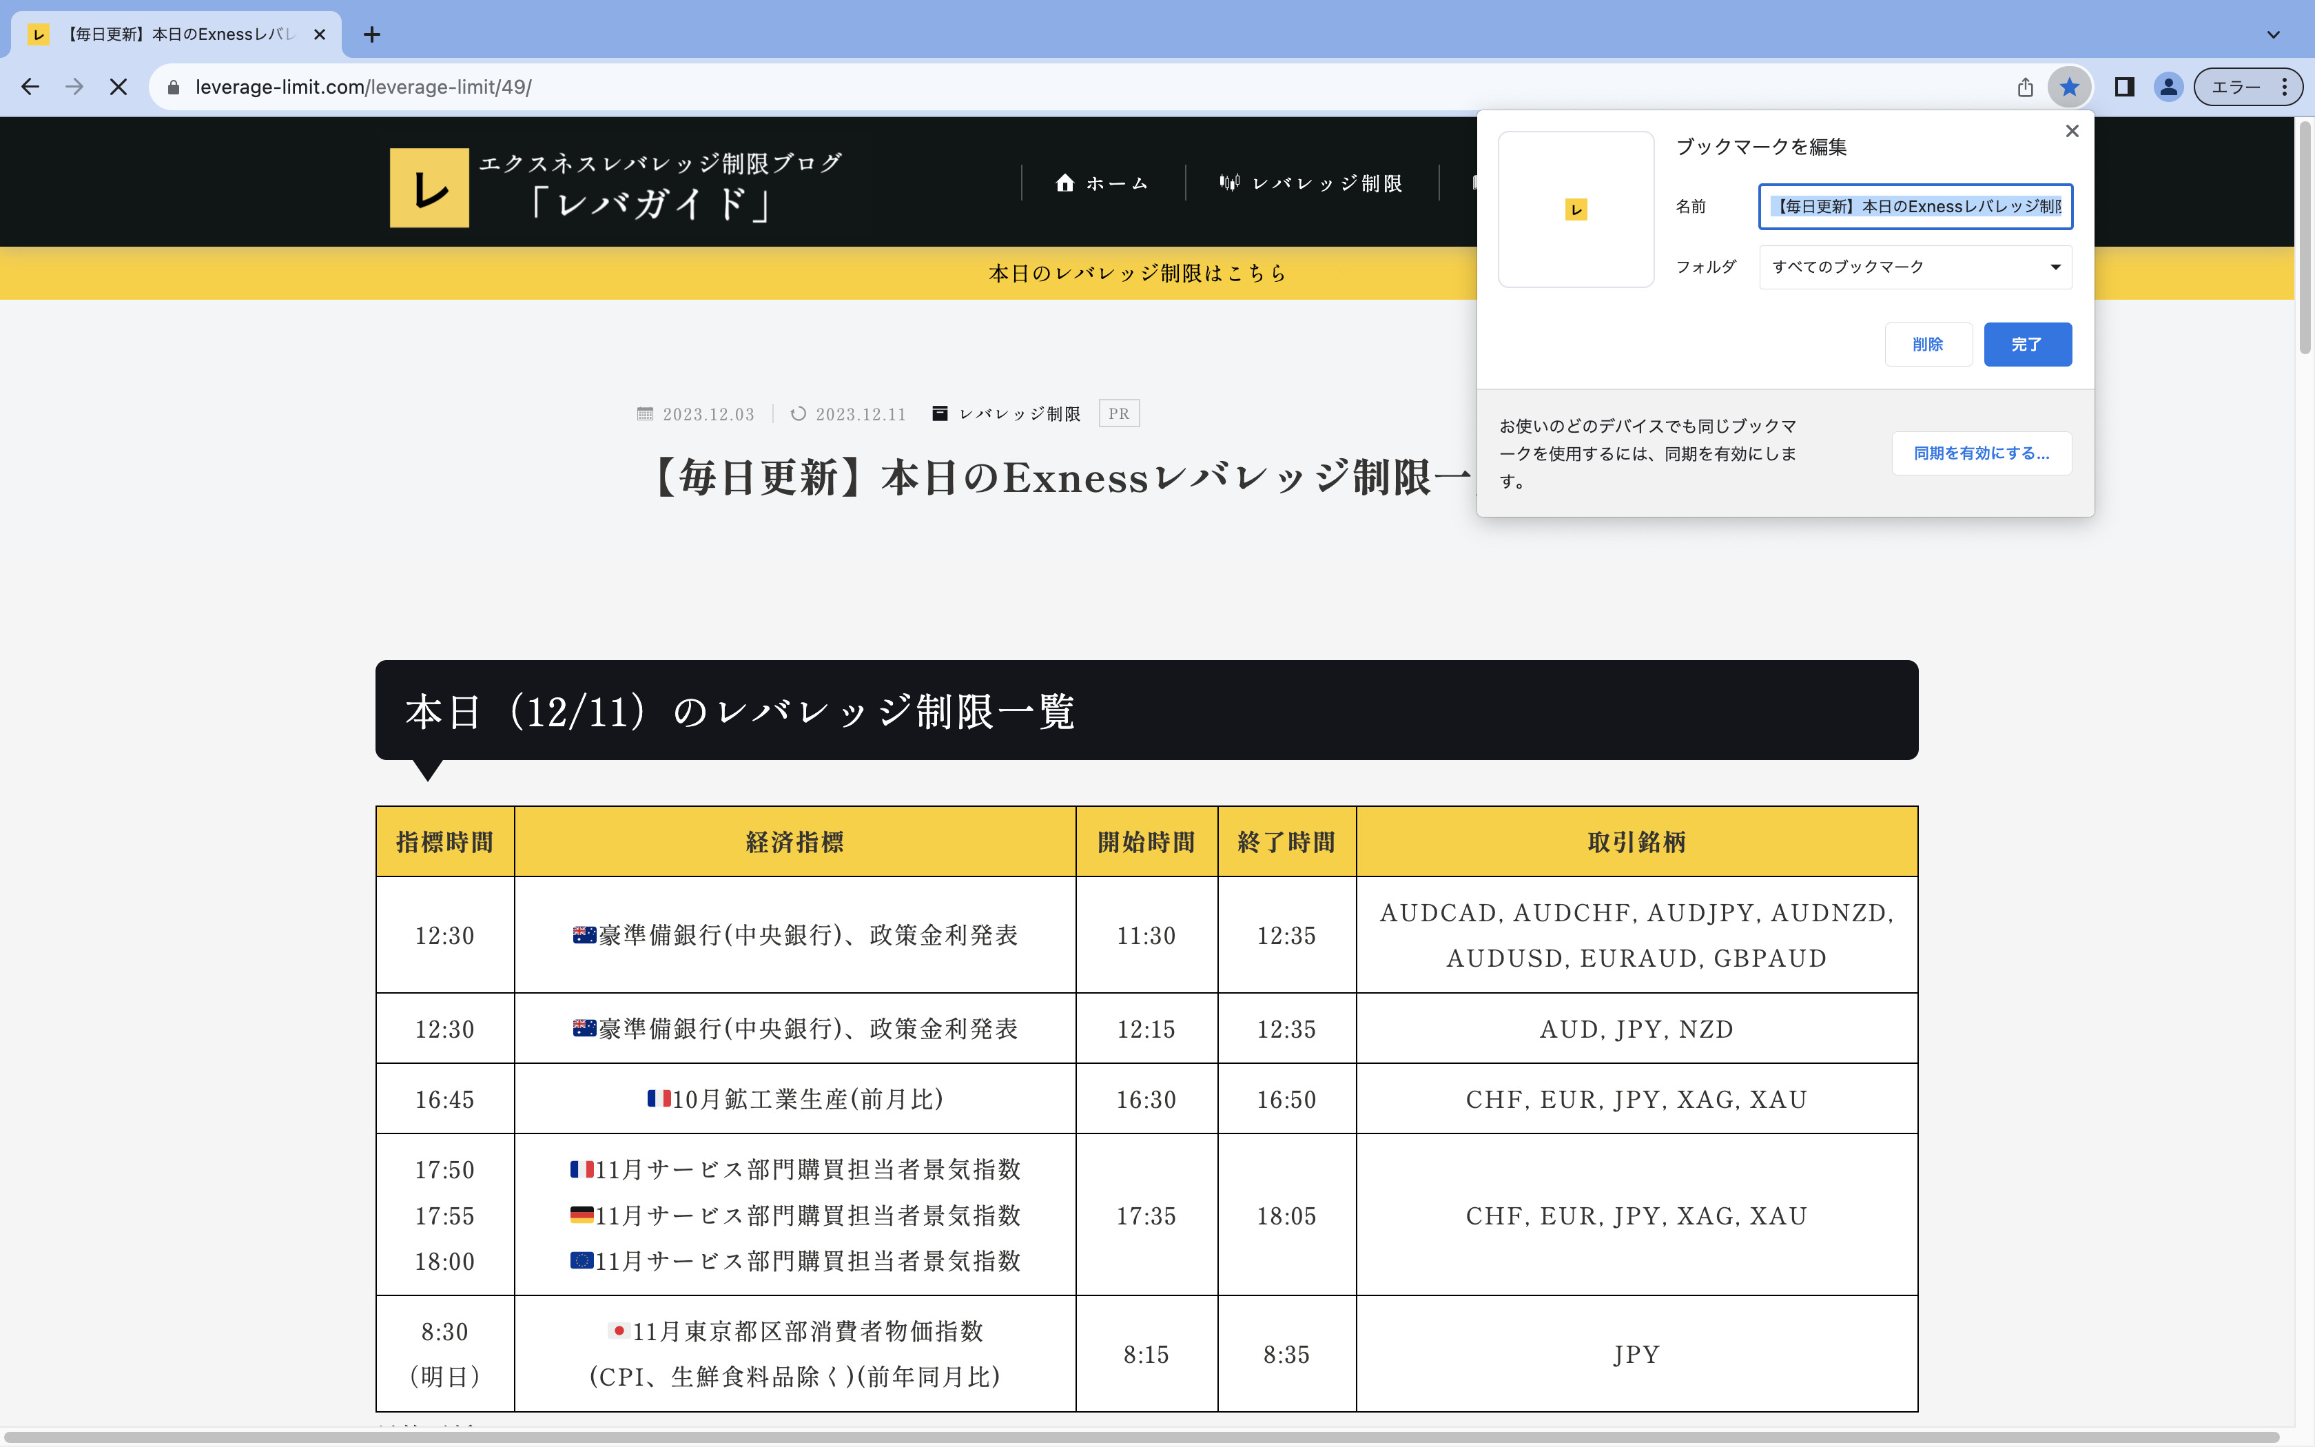The width and height of the screenshot is (2315, 1447).
Task: Open the エラー Chrome menu
Action: (x=2247, y=87)
